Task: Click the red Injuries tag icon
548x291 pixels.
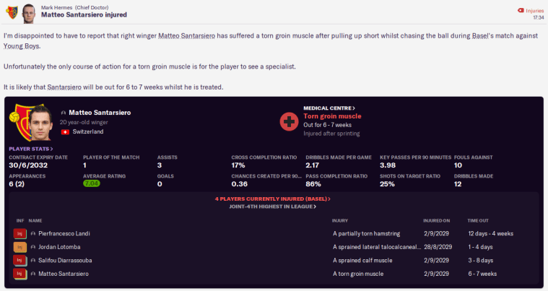Action: 521,11
